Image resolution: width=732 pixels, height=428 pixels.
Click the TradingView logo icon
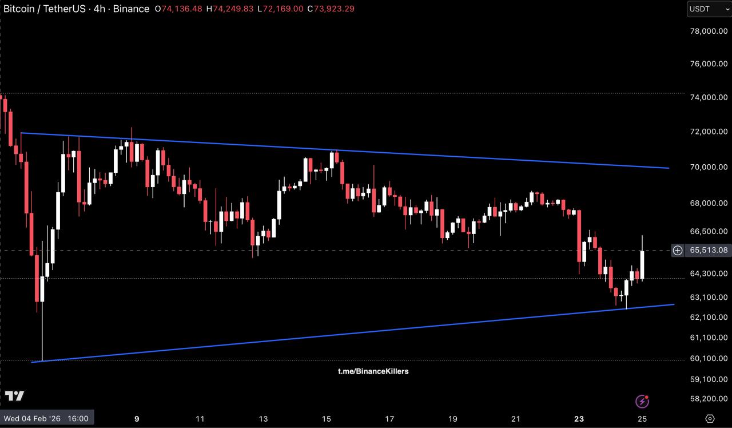14,396
